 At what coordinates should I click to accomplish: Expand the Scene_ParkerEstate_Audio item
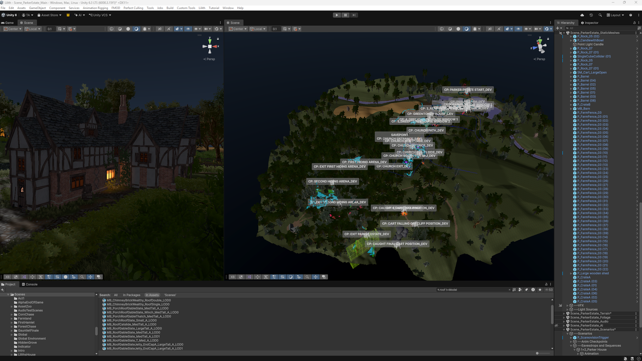click(x=564, y=321)
